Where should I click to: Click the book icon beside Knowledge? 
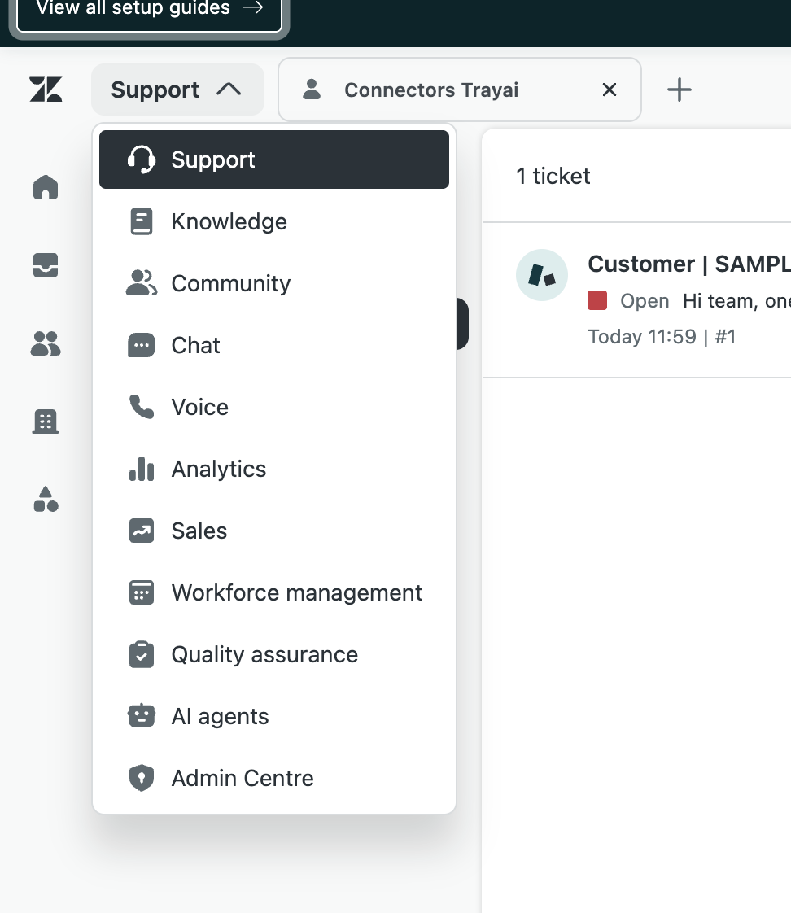[x=142, y=222]
